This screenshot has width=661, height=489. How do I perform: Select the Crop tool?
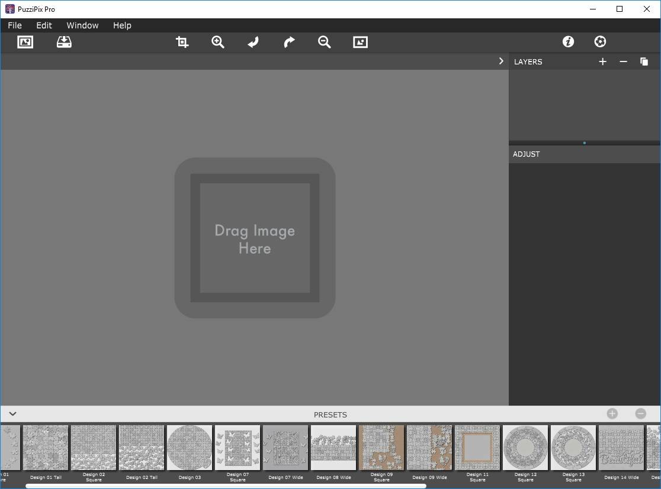point(182,42)
